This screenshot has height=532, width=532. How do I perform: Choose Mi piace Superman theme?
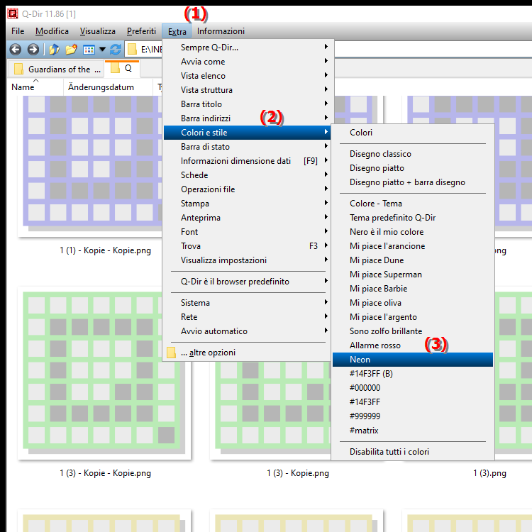(413, 275)
